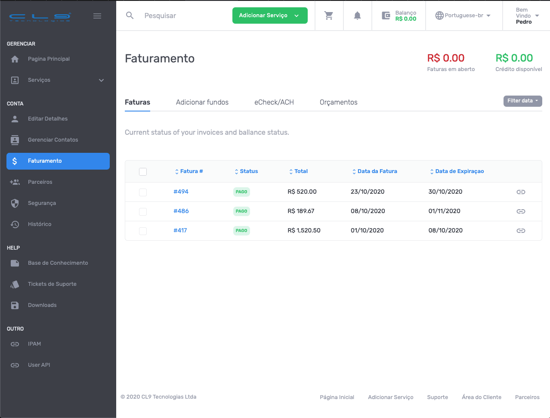This screenshot has width=550, height=418.
Task: Click the link icon for invoice #494
Action: pyautogui.click(x=521, y=192)
